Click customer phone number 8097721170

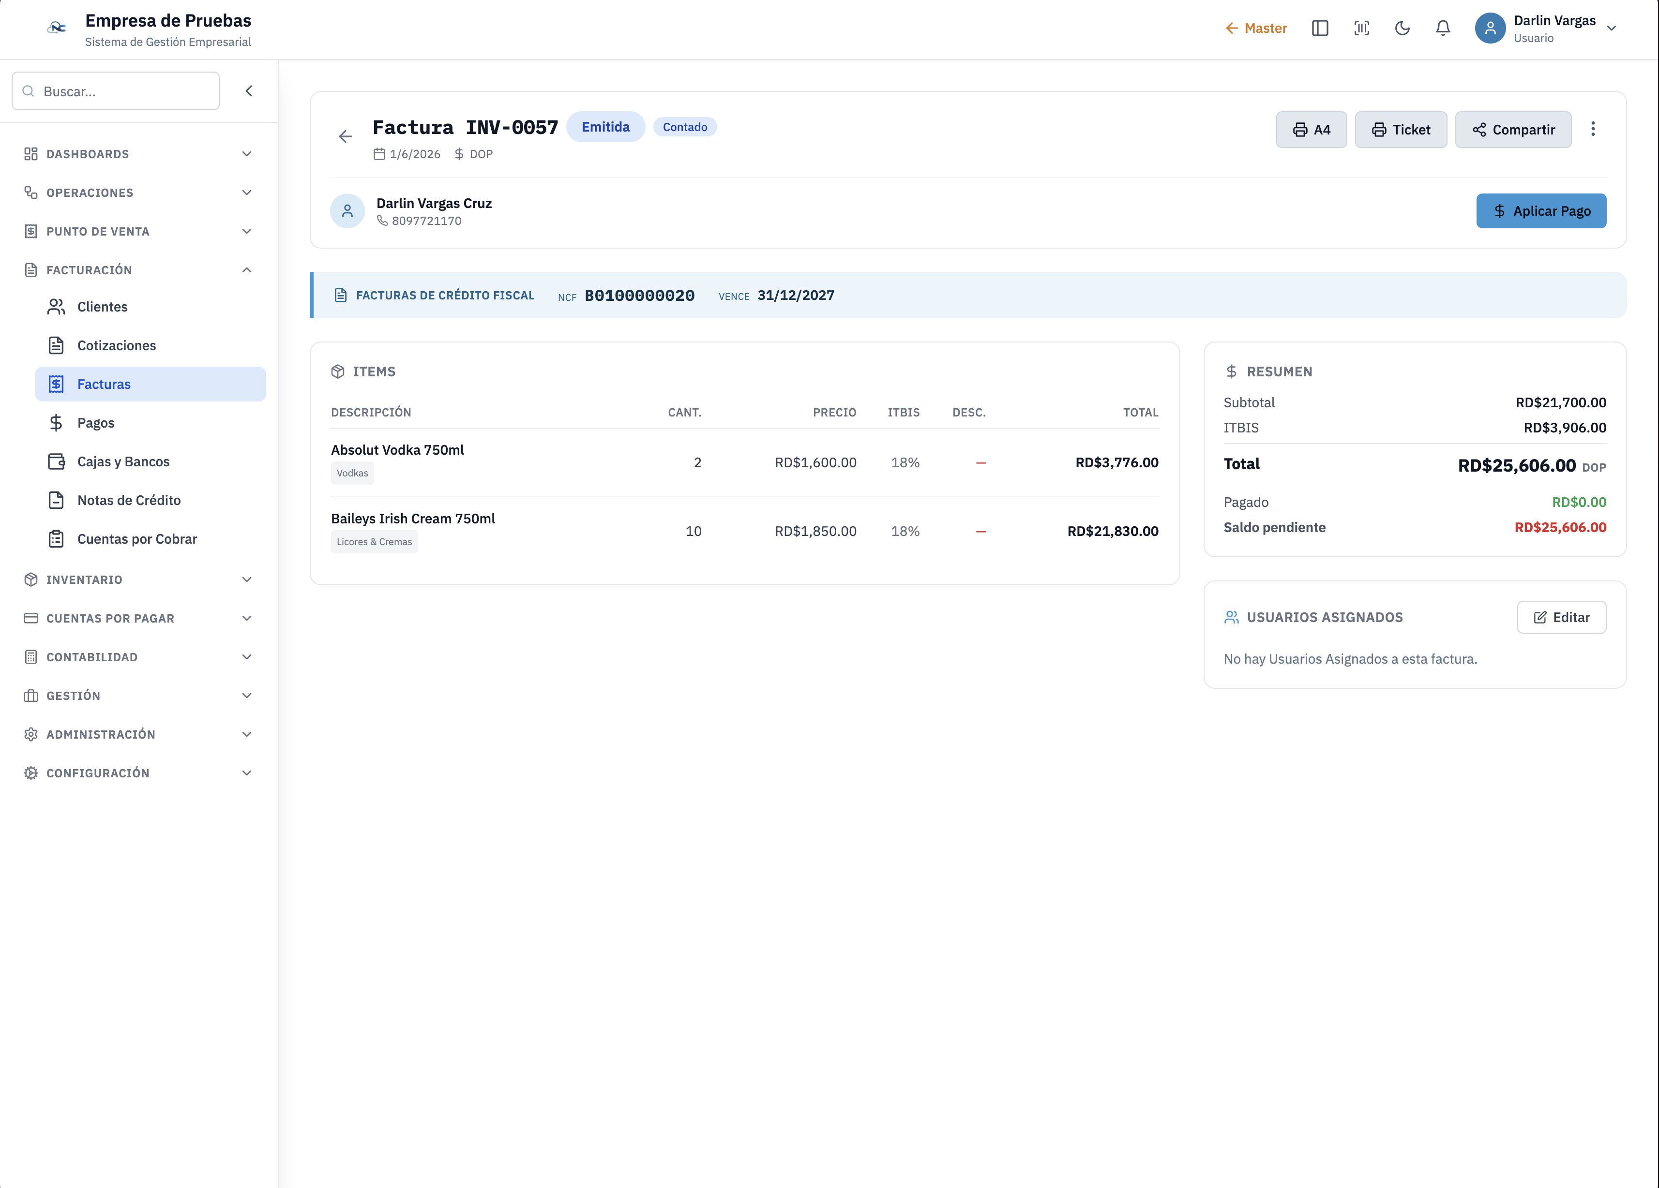coord(426,221)
